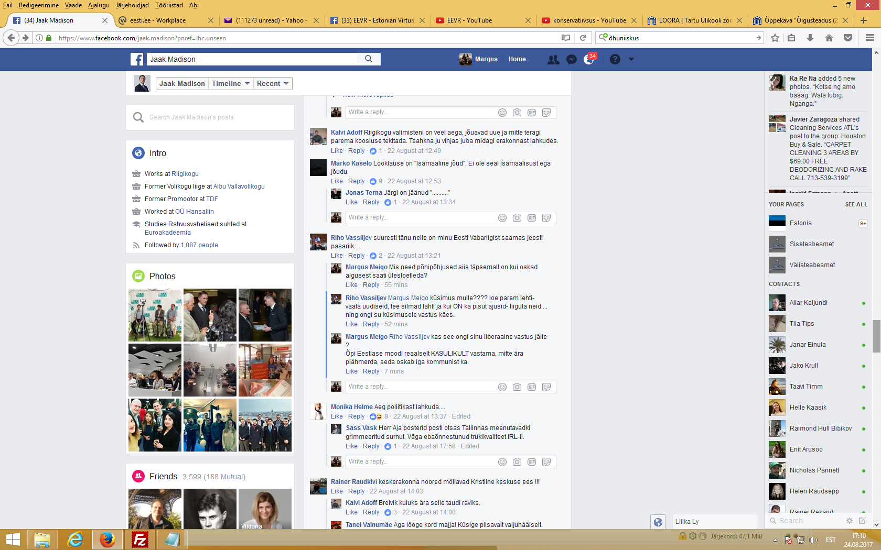Launch FileZilla from the taskbar
Viewport: 881px width, 550px height.
tap(140, 539)
